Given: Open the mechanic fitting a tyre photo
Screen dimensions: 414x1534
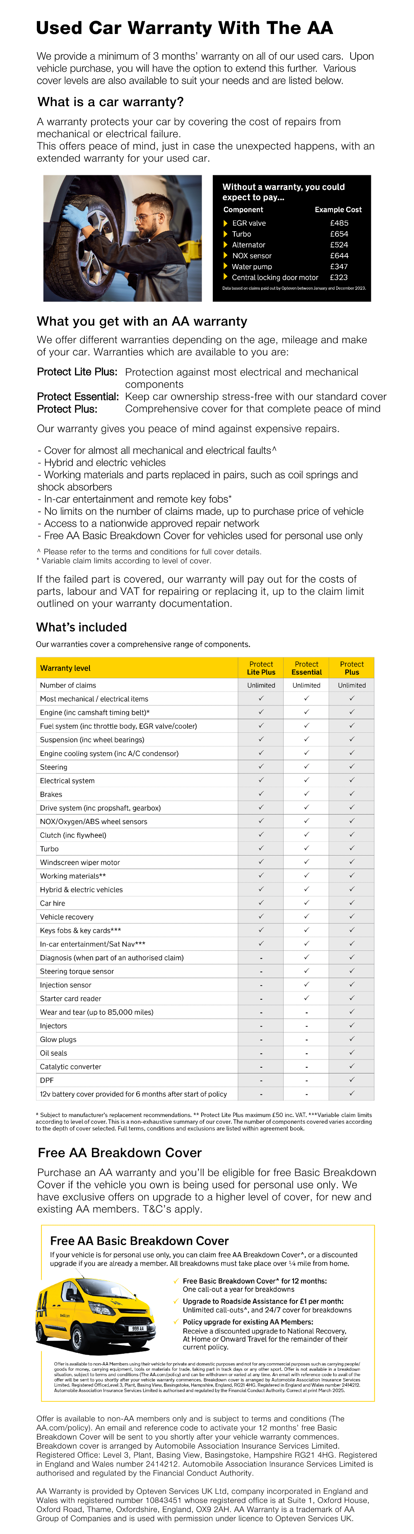Looking at the screenshot, I should pos(123,238).
